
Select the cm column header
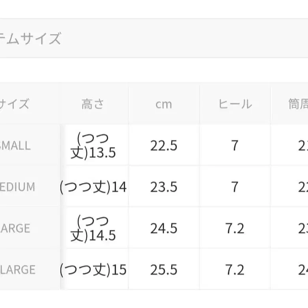click(164, 104)
